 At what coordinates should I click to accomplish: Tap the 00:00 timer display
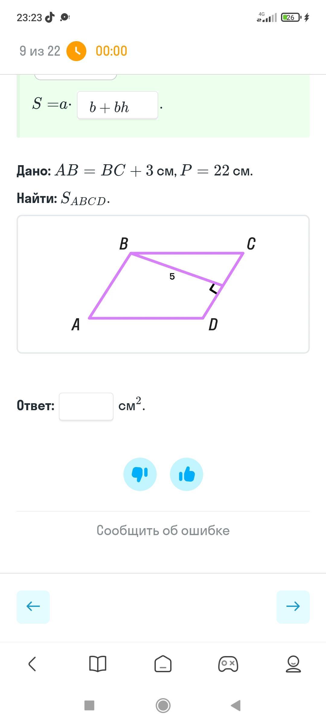pos(111,51)
